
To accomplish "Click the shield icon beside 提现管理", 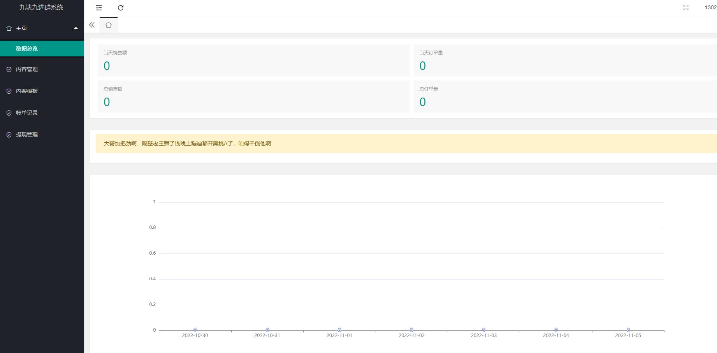I will 9,135.
